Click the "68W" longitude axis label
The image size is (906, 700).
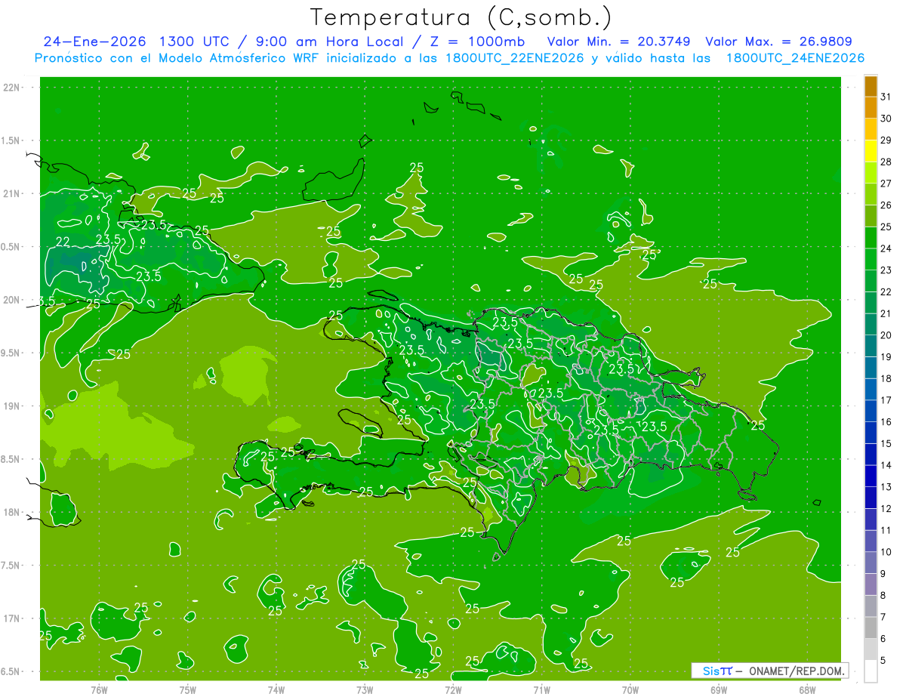(x=807, y=689)
